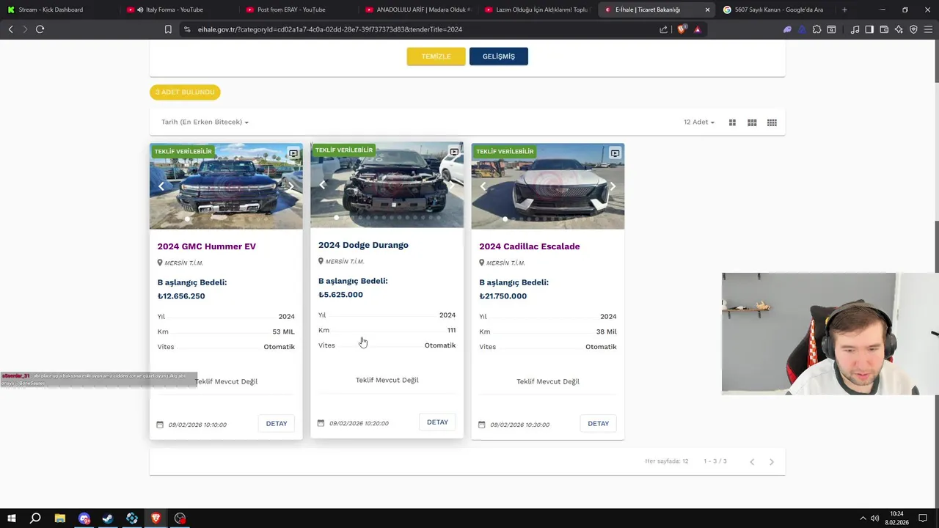Click the '3 ADET BULUNDU' results badge
The height and width of the screenshot is (528, 939).
[185, 92]
